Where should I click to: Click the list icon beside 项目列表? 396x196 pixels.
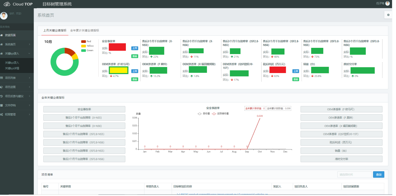coord(2,78)
